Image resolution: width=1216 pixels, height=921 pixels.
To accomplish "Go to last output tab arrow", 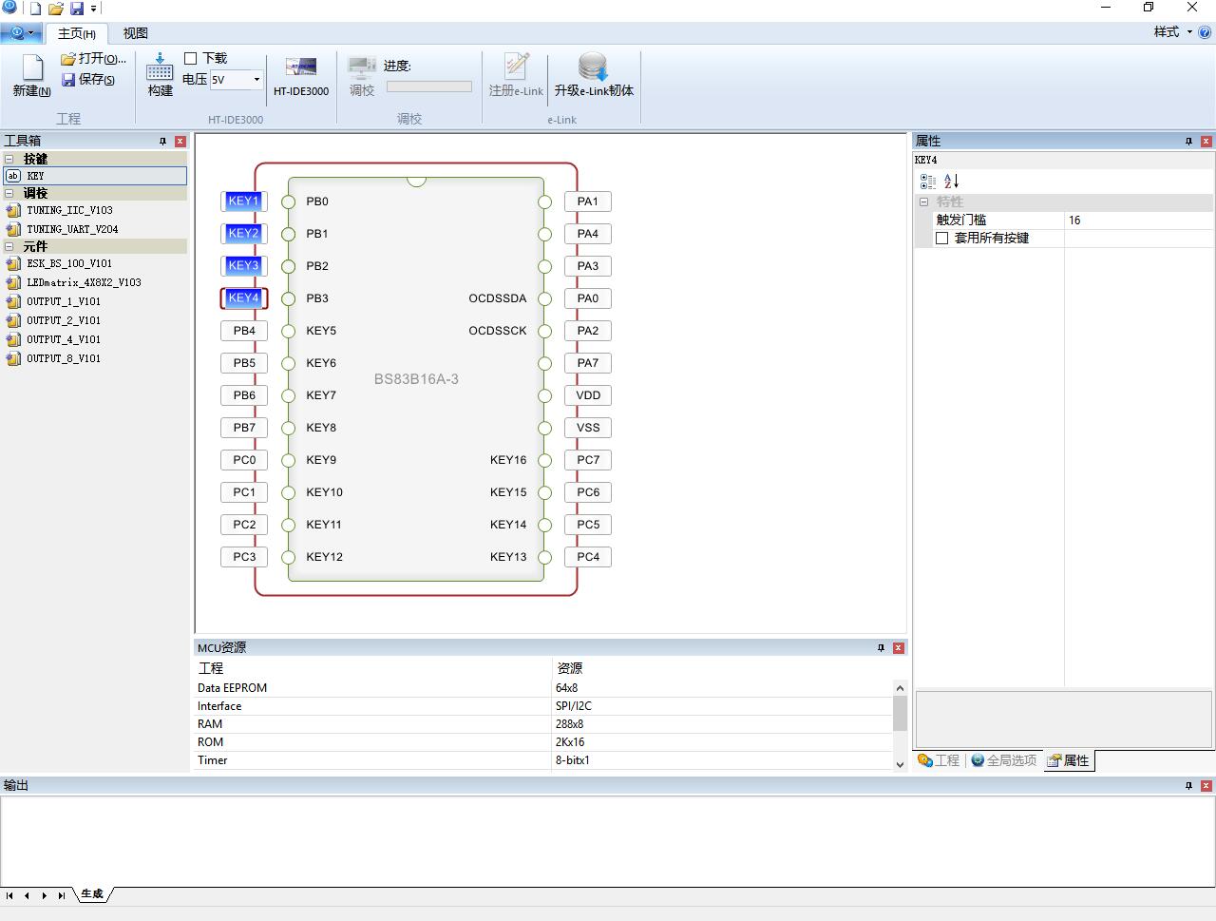I will (62, 895).
